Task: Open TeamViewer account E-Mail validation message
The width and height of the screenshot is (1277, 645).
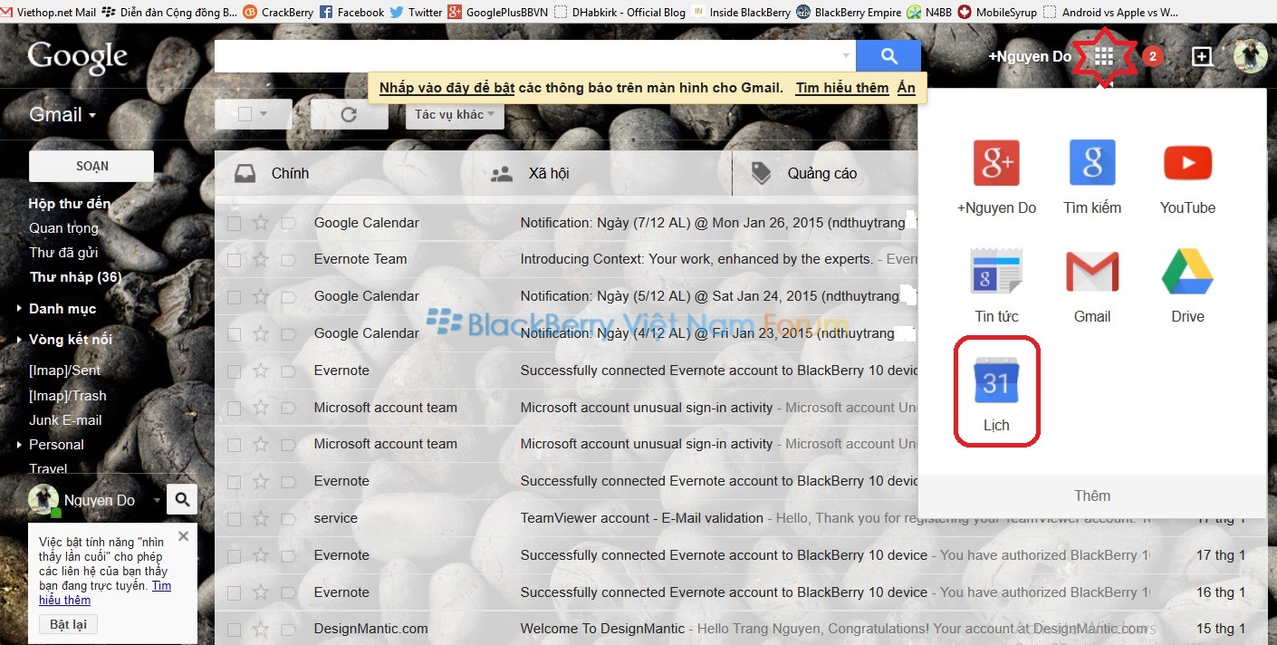Action: (641, 518)
